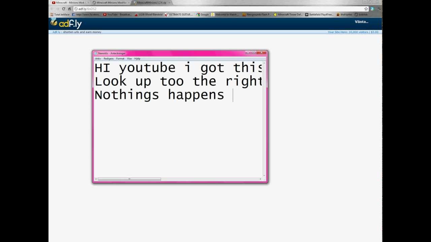The width and height of the screenshot is (431, 242).
Task: Open the bobilob bookmark
Action: click(361, 14)
